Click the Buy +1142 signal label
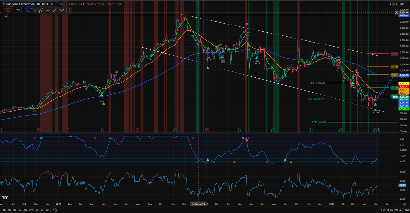Screen dimensions: 410x213 (x=102, y=103)
